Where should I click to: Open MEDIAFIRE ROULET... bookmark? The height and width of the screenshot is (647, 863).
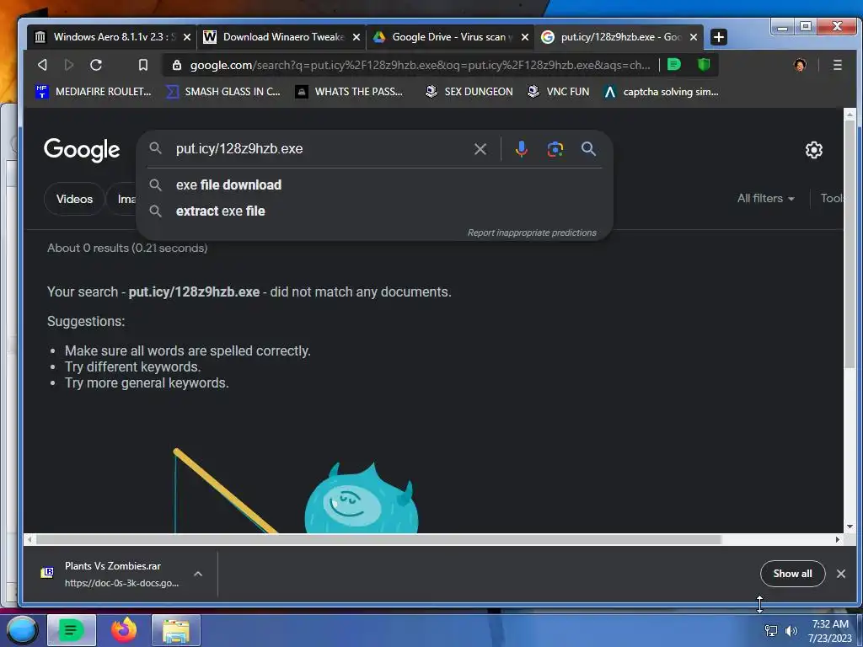93,92
